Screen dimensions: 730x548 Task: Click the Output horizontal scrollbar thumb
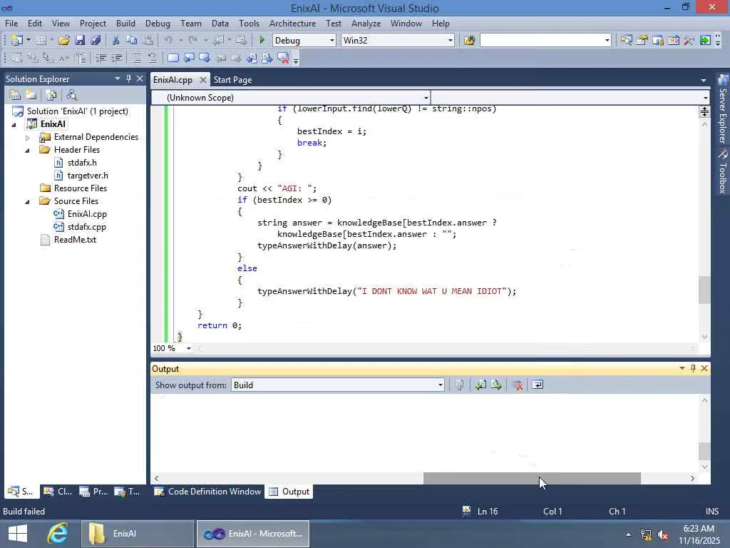click(532, 478)
